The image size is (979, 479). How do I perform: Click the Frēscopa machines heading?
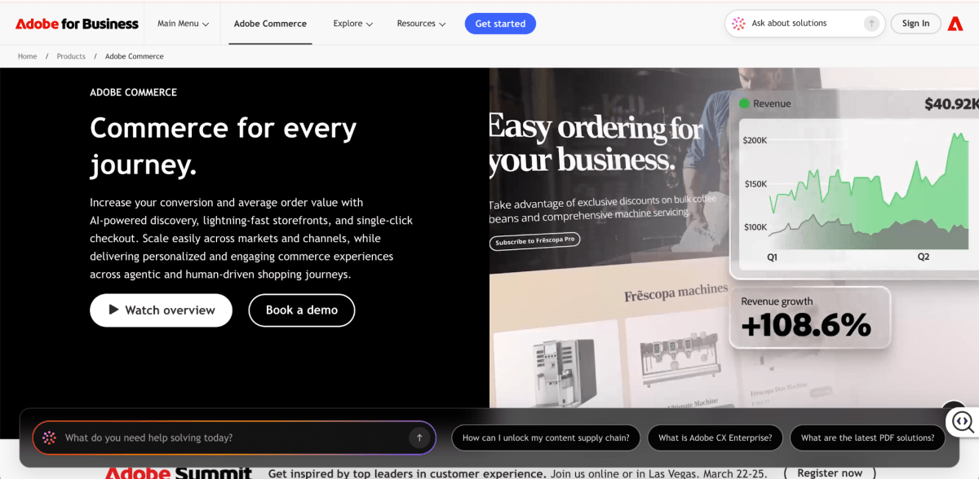676,292
